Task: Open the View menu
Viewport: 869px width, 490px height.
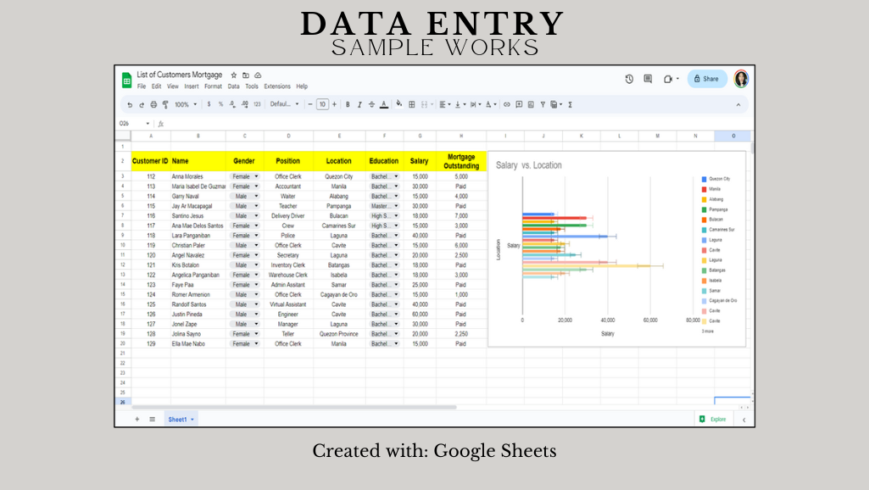Action: pyautogui.click(x=173, y=86)
